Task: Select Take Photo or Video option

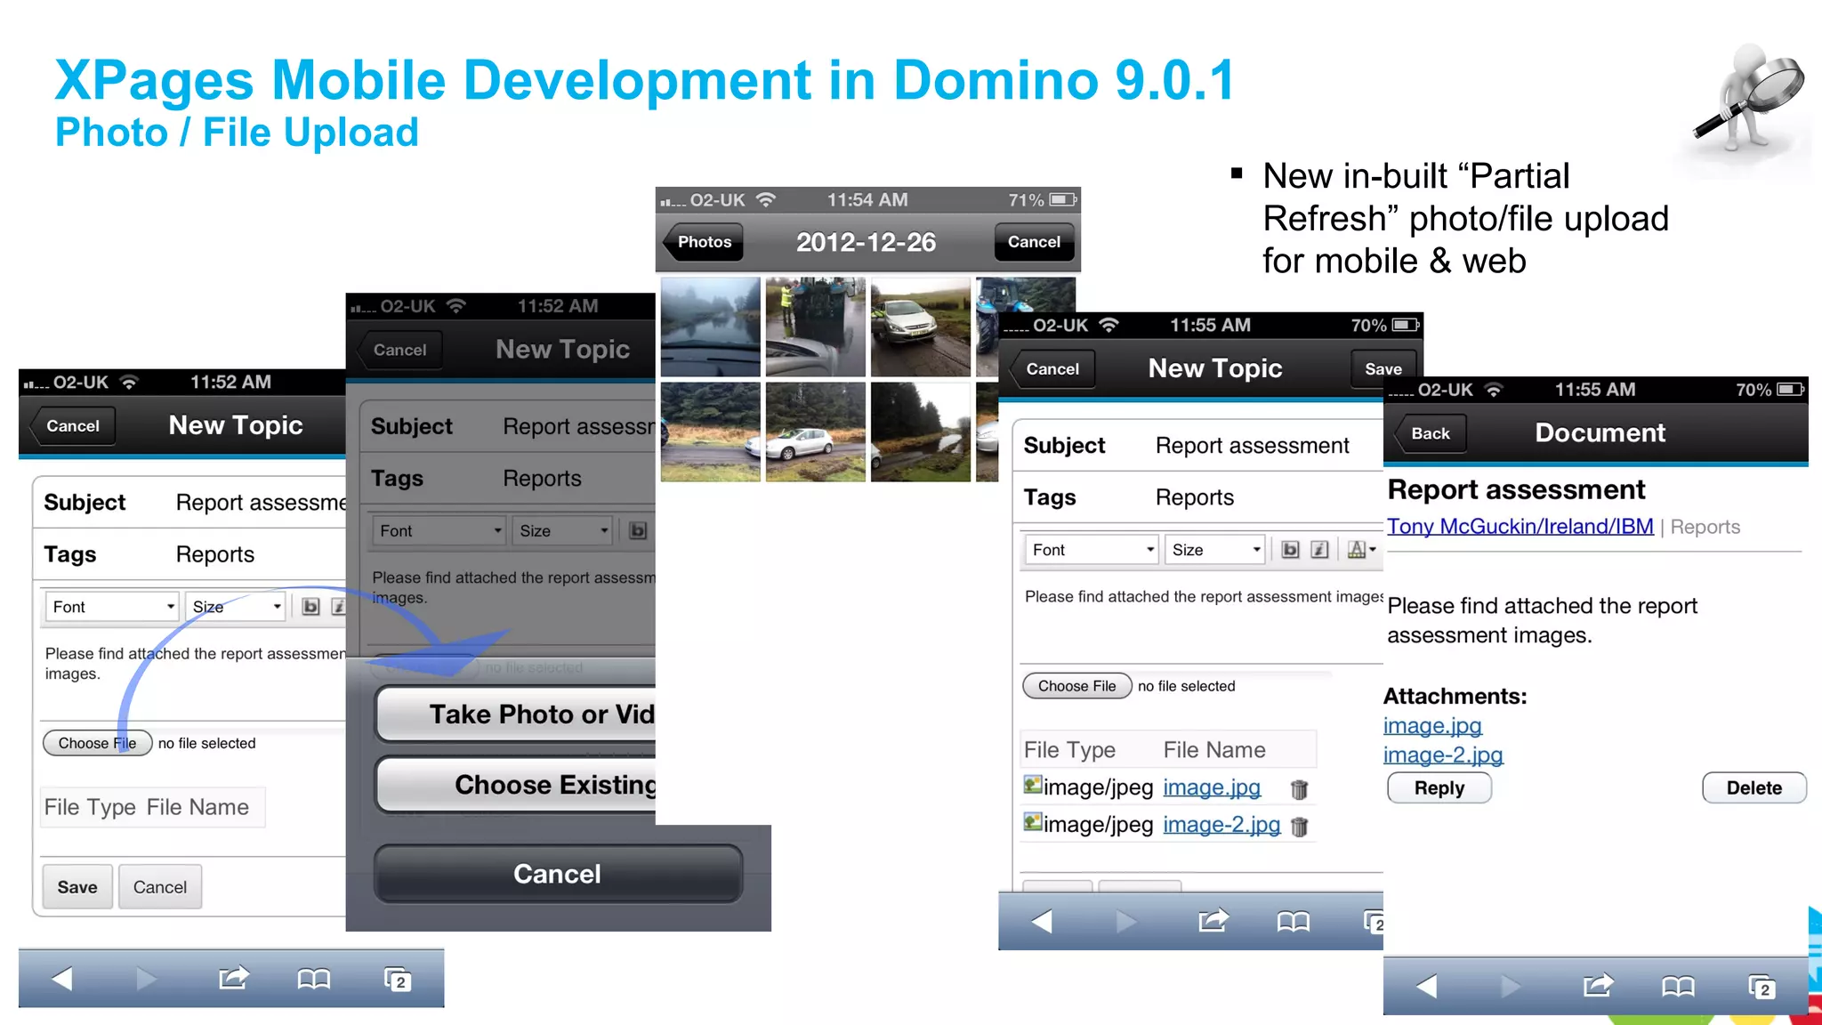Action: (x=516, y=714)
